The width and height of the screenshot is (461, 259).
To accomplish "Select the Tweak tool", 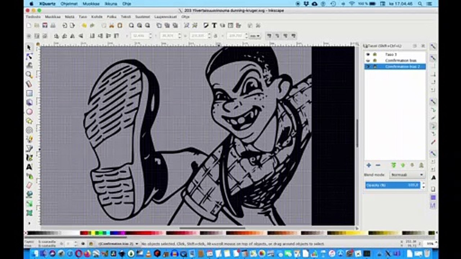I will pyautogui.click(x=29, y=65).
